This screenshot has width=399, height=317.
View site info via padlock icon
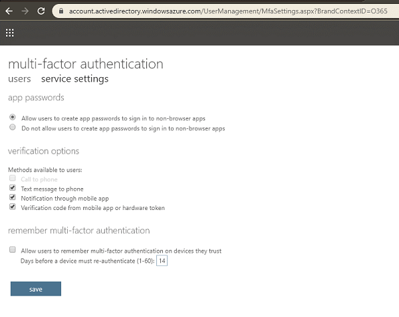click(x=61, y=11)
